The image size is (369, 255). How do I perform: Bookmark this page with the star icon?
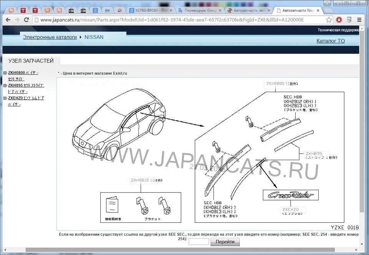click(x=329, y=20)
